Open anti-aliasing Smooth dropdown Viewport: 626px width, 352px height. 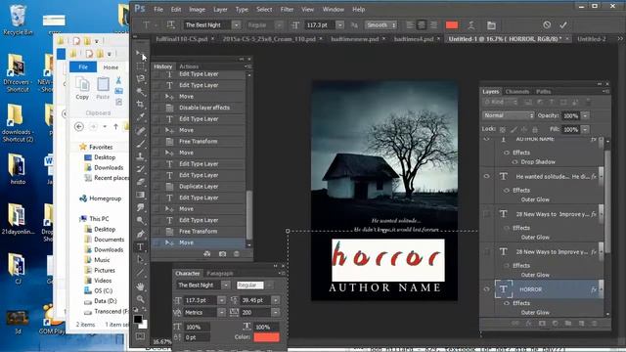click(381, 25)
